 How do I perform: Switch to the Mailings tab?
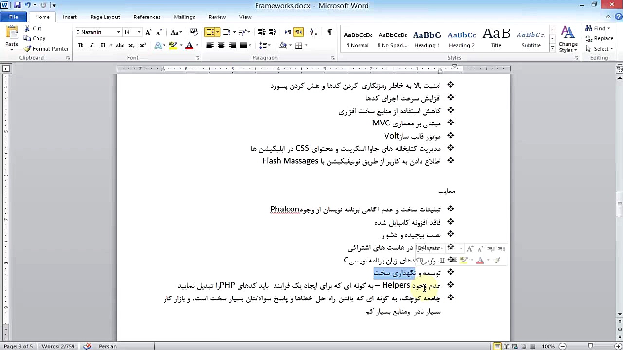(184, 17)
